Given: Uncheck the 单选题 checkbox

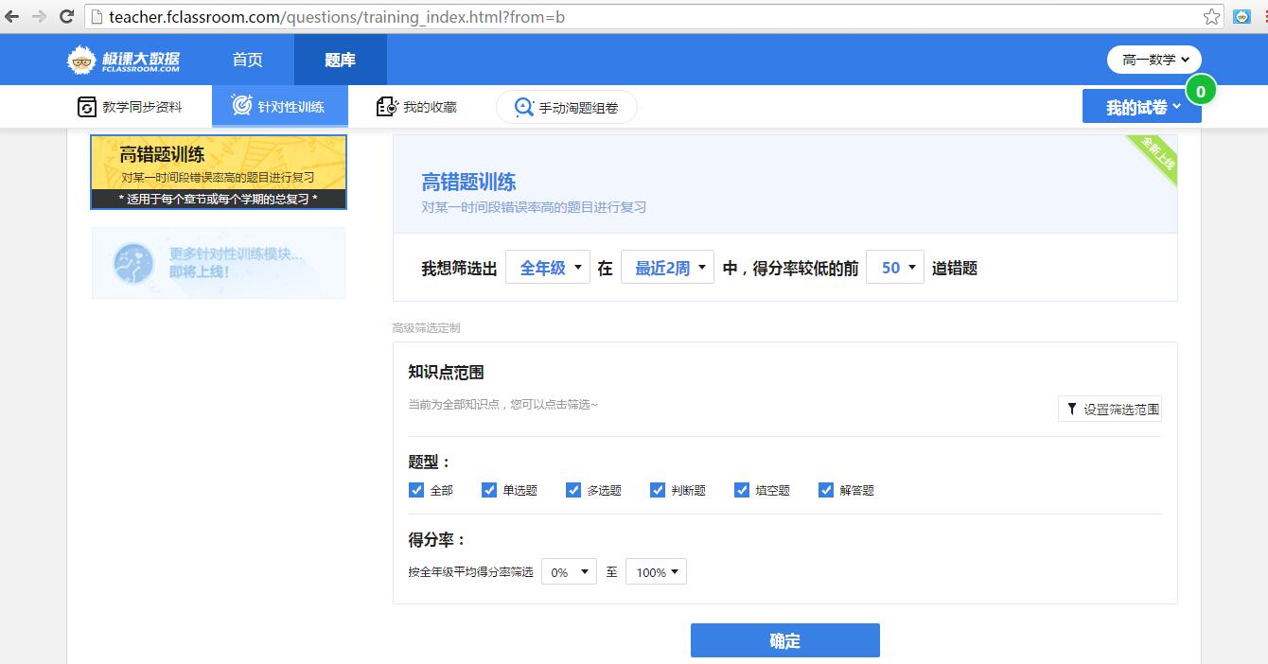Looking at the screenshot, I should pyautogui.click(x=489, y=490).
